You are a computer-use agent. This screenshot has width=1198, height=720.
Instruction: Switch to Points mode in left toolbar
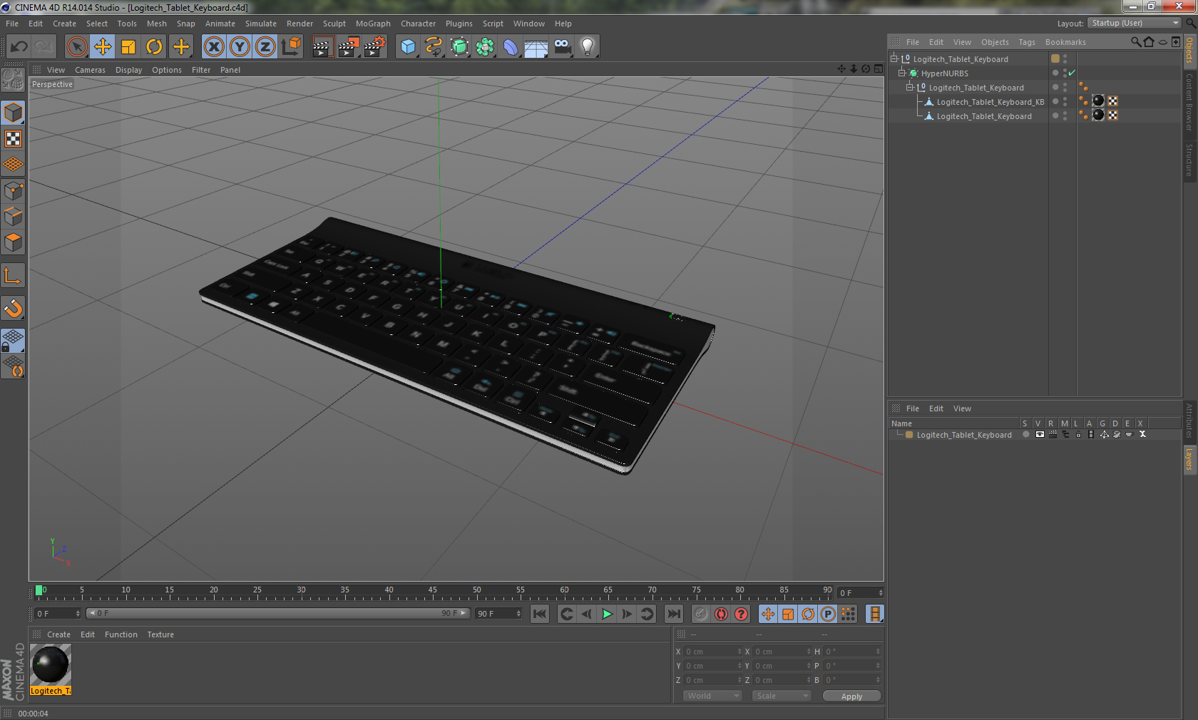(13, 191)
